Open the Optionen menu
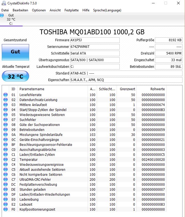Viewport: 185px width, 217px height. [x=39, y=10]
